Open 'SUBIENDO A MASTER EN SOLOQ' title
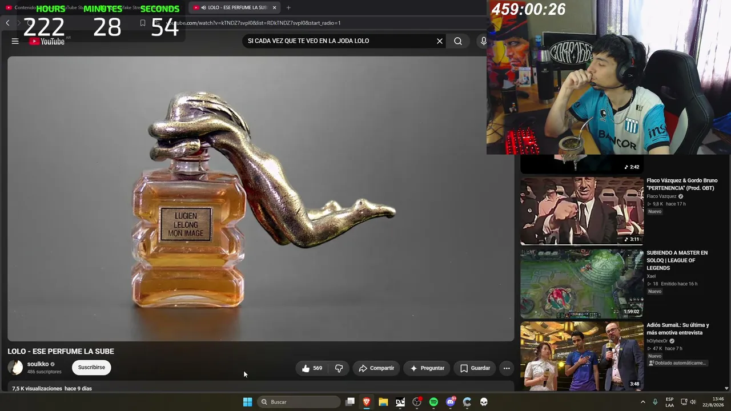This screenshot has height=411, width=731. pos(677,260)
